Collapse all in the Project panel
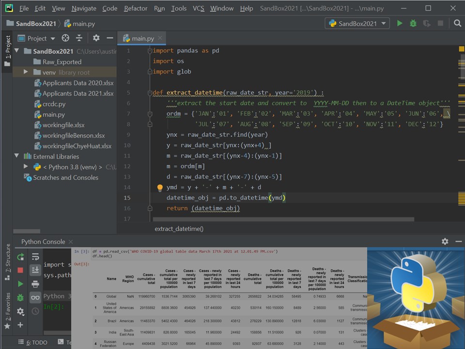 tap(79, 38)
